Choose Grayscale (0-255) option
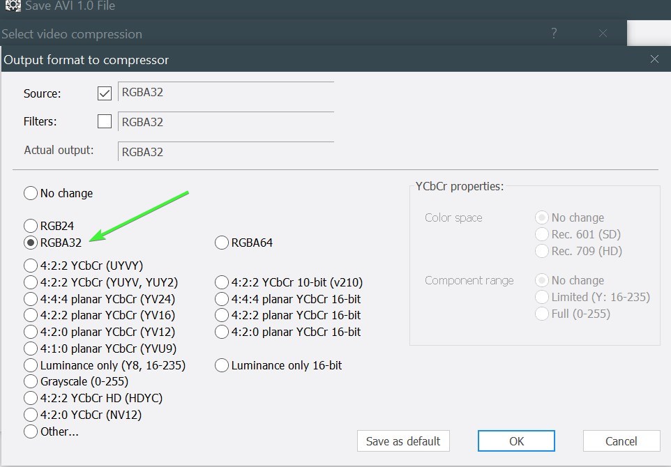Image resolution: width=671 pixels, height=467 pixels. [x=31, y=381]
